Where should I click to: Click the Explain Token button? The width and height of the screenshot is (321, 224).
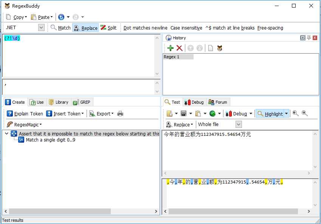pos(25,114)
